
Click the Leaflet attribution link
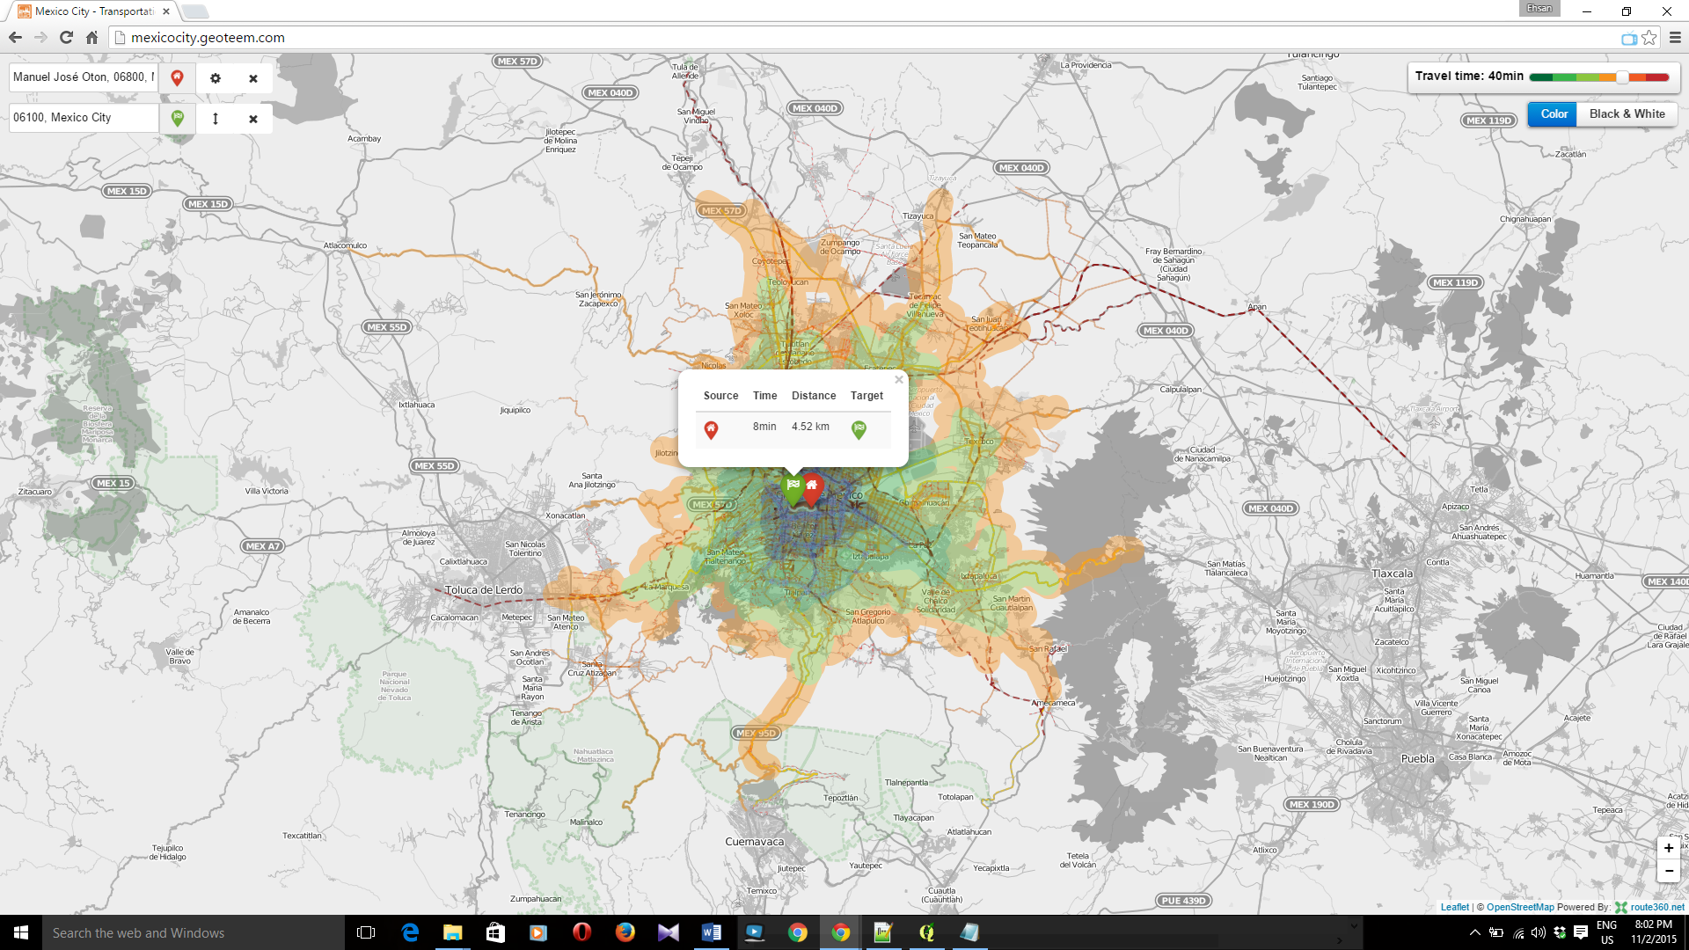coord(1454,907)
